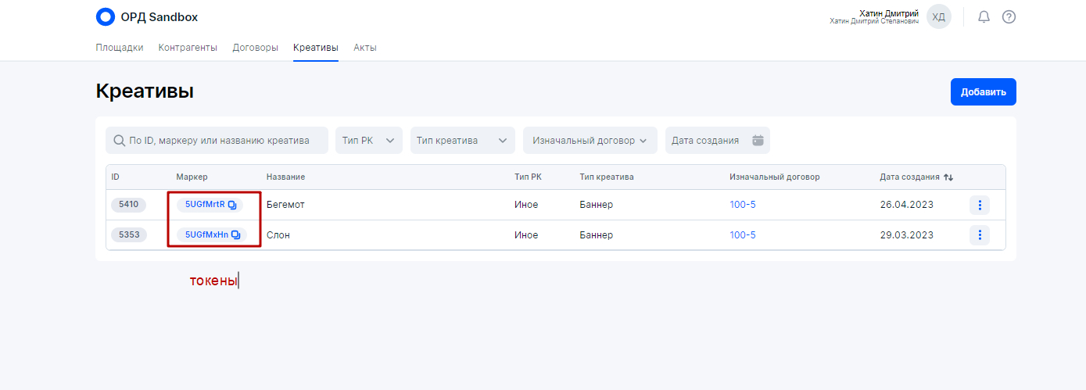Copy marker token of Бегемот creative
1086x390 pixels.
(x=232, y=205)
